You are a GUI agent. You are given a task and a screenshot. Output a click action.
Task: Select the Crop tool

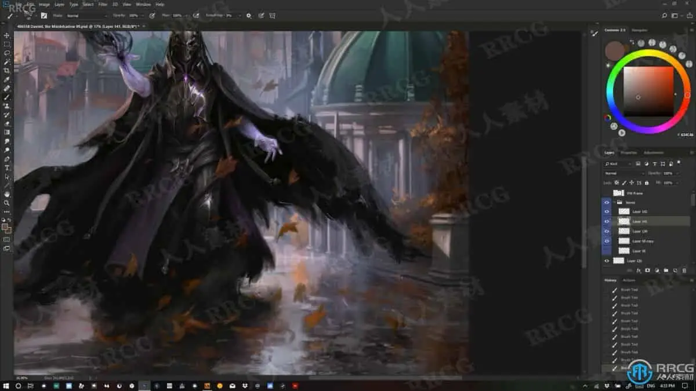[7, 71]
